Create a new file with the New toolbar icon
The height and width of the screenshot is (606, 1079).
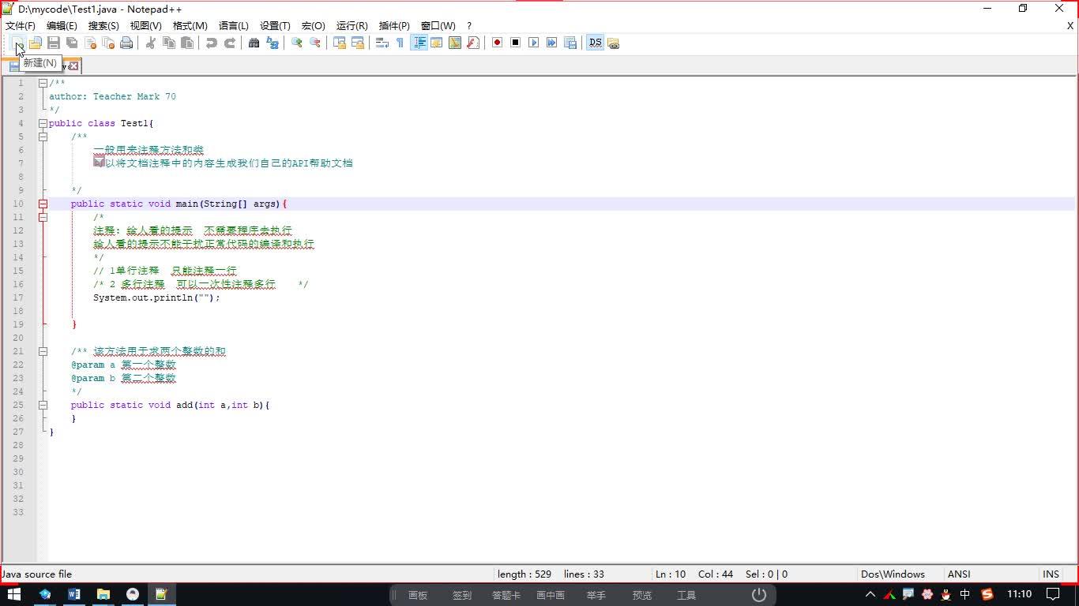pyautogui.click(x=17, y=43)
